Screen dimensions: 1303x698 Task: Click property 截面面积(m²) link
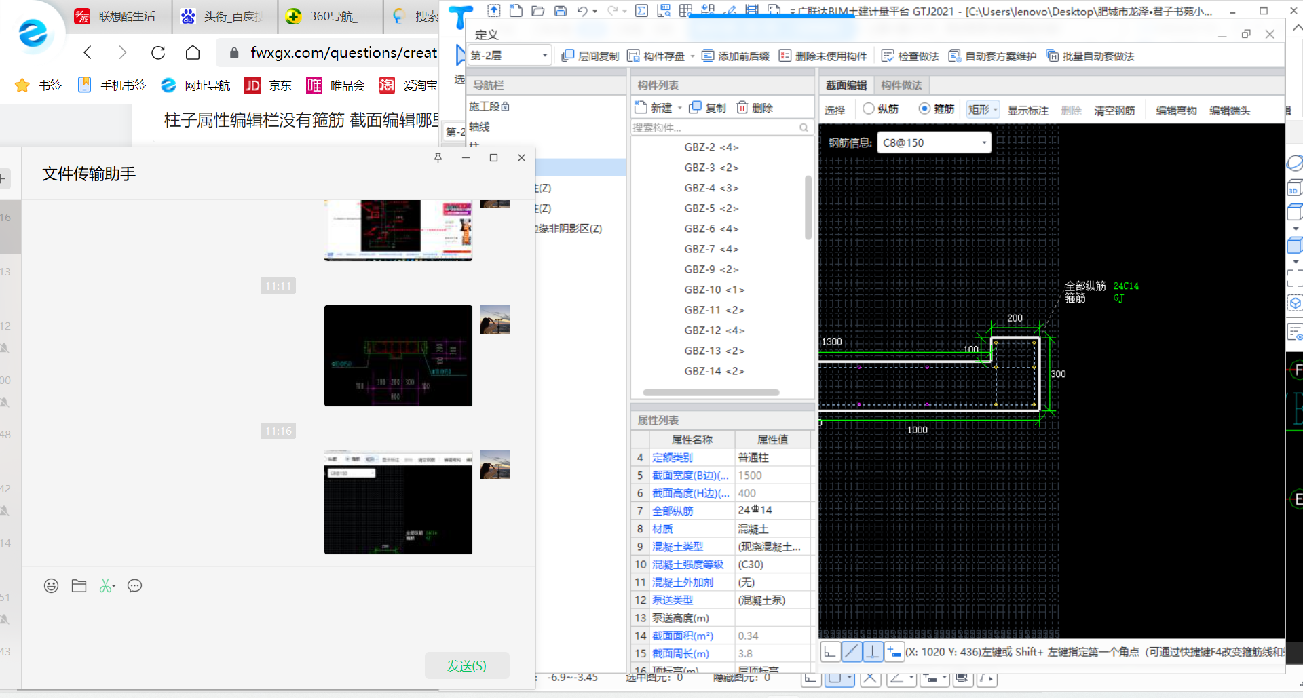pyautogui.click(x=683, y=636)
